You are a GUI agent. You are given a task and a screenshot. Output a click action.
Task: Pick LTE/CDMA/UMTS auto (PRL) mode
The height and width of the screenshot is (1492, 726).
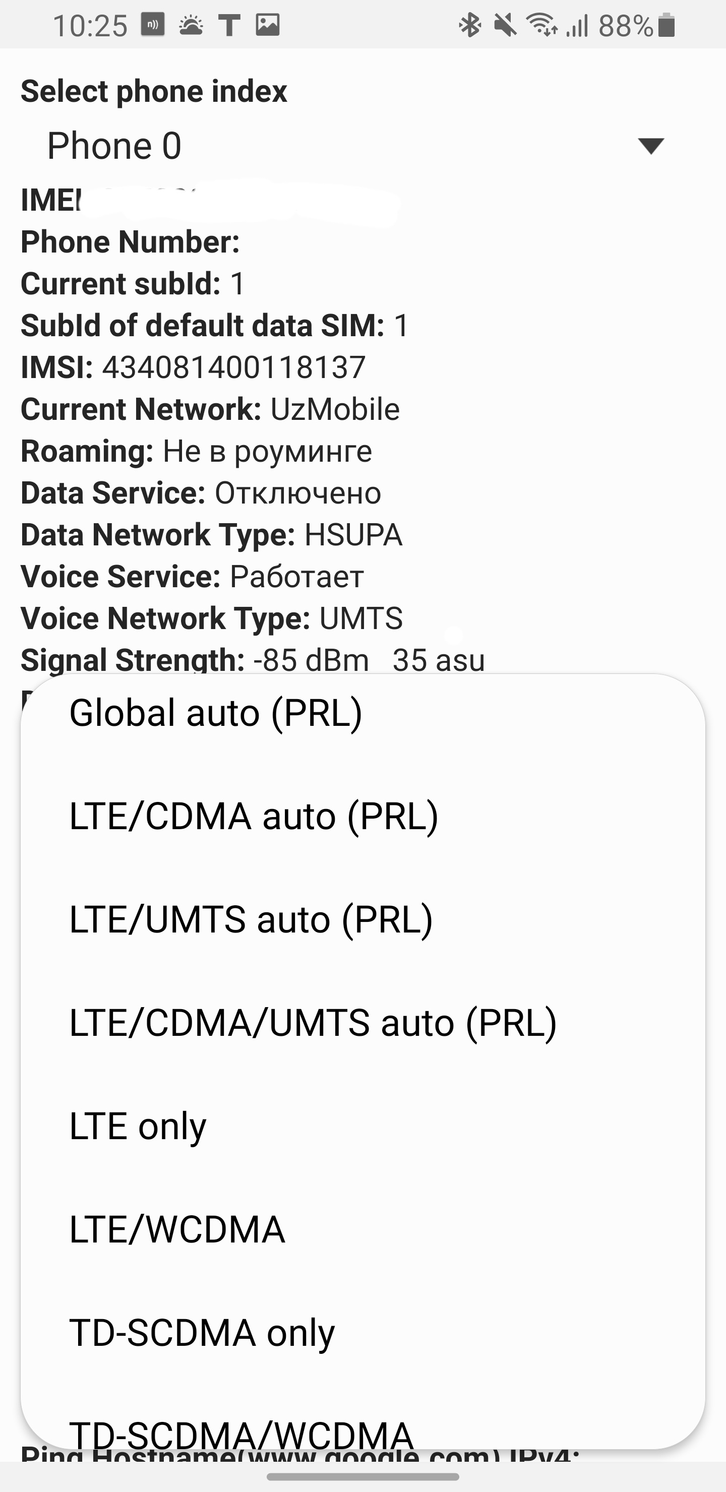(313, 1022)
